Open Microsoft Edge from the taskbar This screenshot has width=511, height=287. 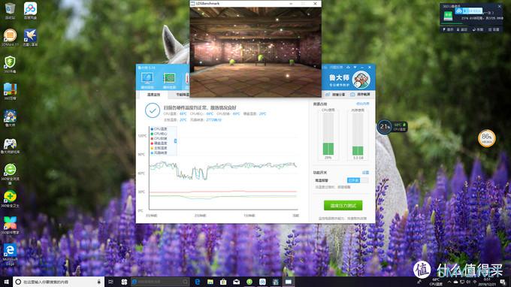click(197, 282)
